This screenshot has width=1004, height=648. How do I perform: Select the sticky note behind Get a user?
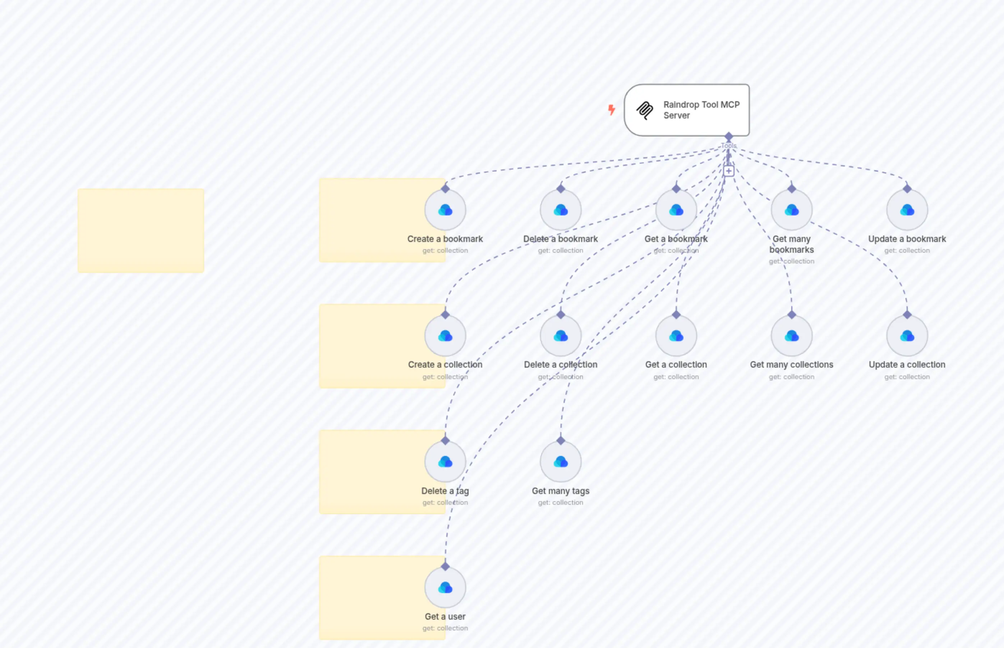click(x=367, y=597)
